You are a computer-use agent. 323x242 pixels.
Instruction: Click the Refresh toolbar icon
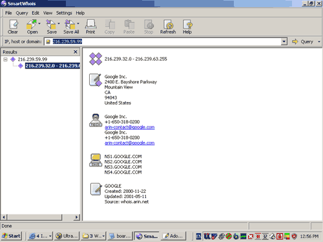click(x=168, y=27)
